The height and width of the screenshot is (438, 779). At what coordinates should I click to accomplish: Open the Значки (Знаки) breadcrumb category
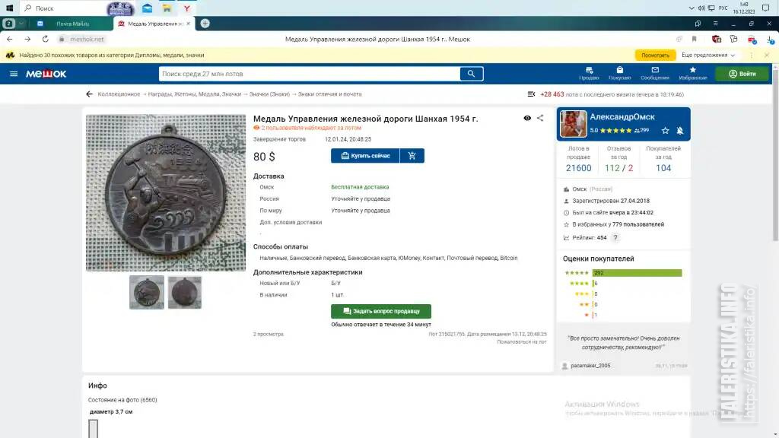click(269, 94)
